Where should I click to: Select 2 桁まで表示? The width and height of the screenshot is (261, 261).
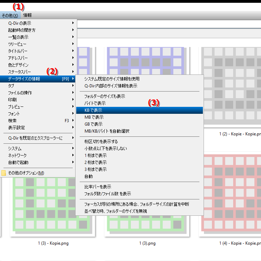pos(140,163)
